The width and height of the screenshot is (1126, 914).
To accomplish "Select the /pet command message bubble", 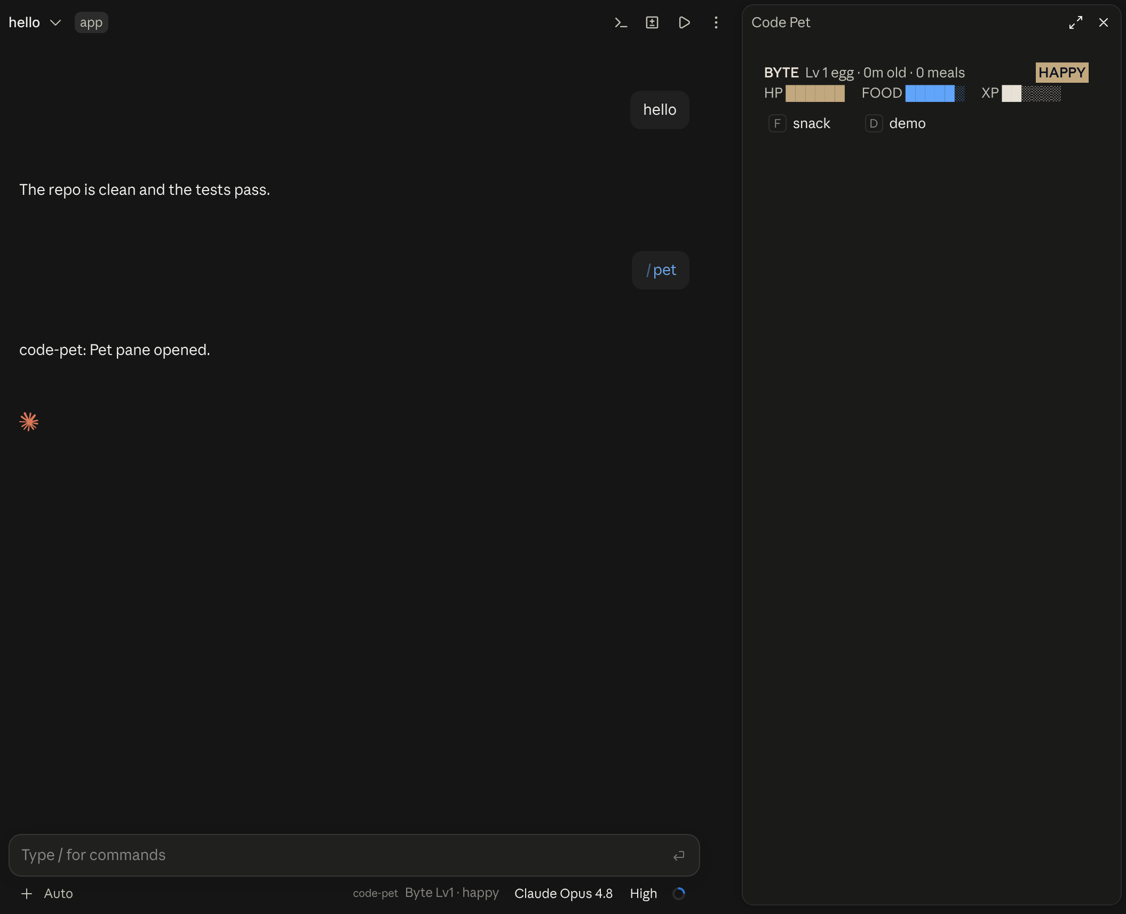I will (661, 270).
